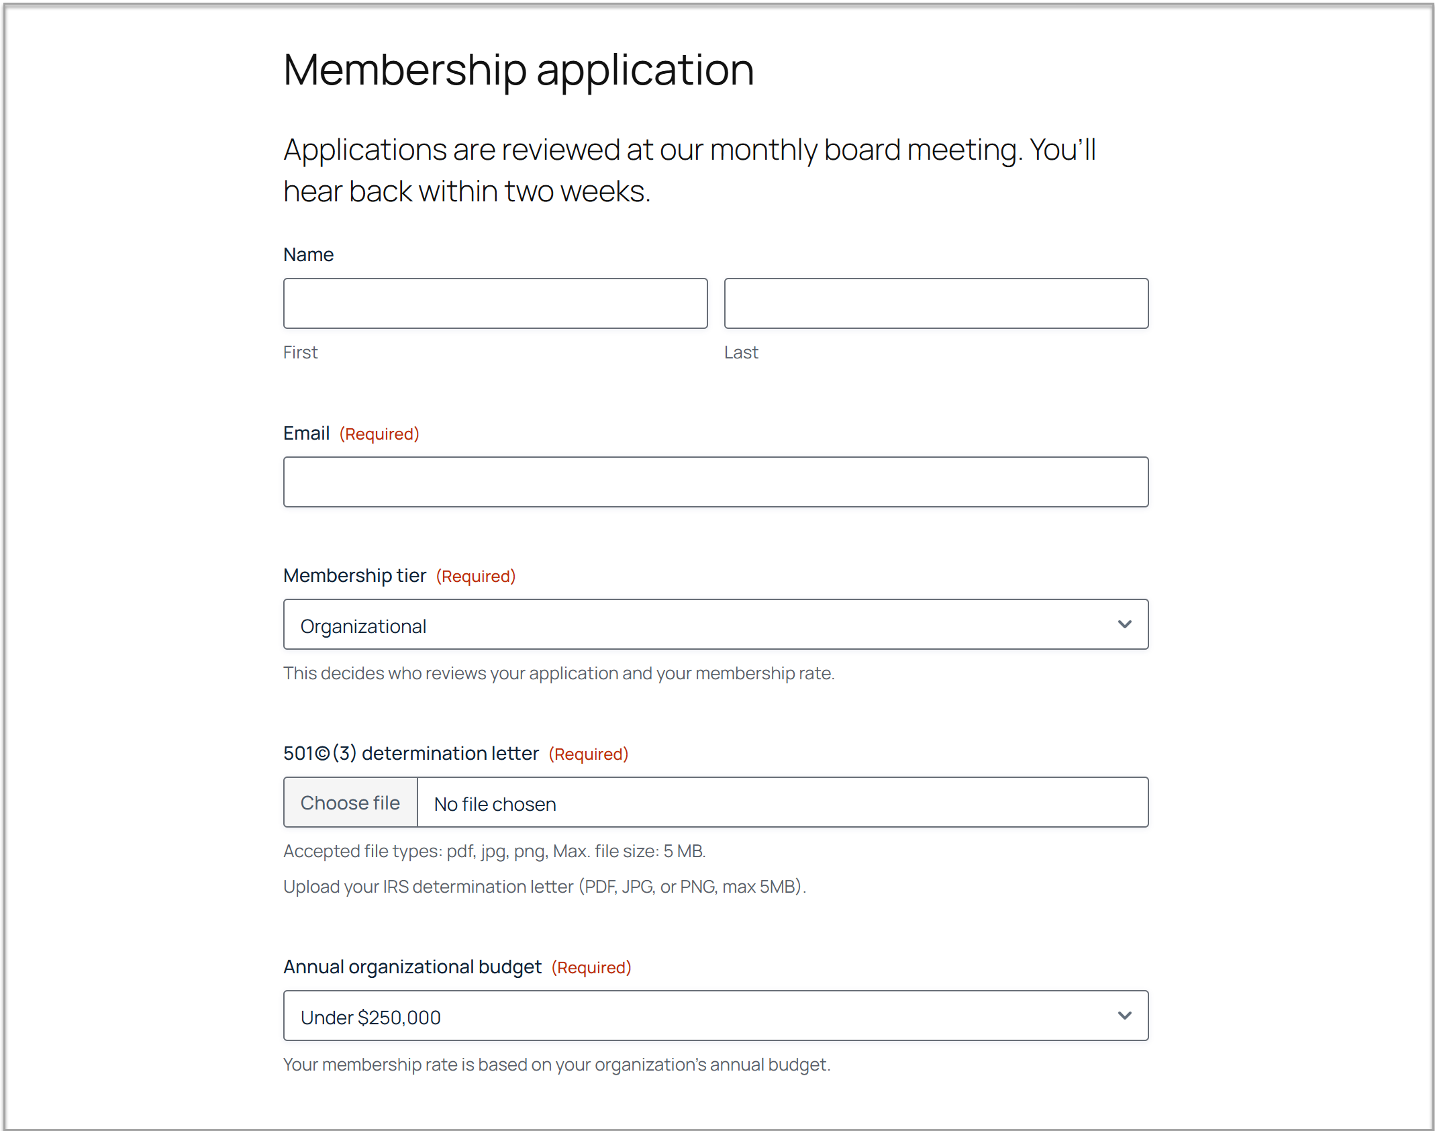
Task: Click the 501(c)(3) determination letter label
Action: point(411,754)
